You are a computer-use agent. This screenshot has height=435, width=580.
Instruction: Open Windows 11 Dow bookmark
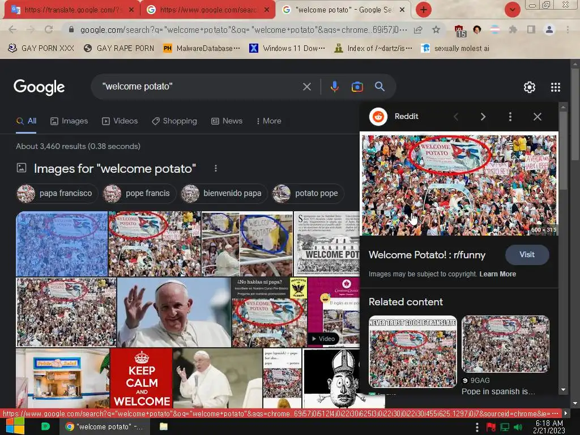pyautogui.click(x=287, y=49)
